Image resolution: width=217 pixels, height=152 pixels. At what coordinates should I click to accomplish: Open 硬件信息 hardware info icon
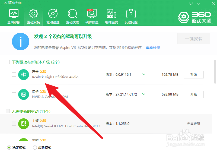(92, 14)
